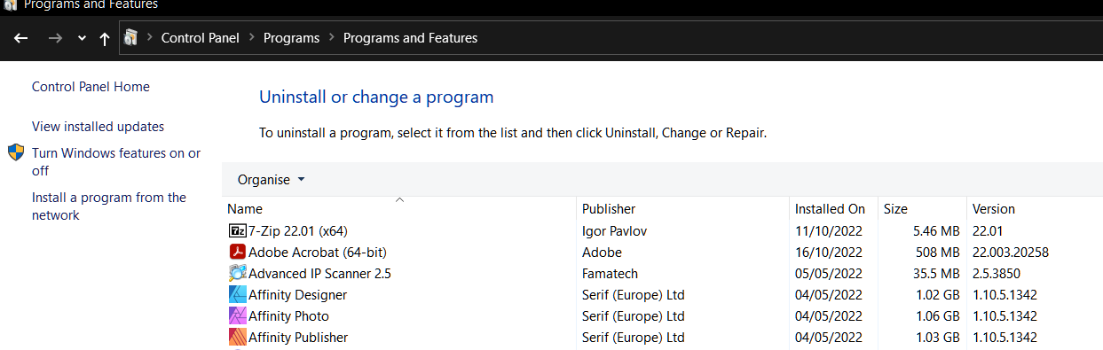Open the recent locations dropdown chevron
Image resolution: width=1103 pixels, height=350 pixels.
82,39
